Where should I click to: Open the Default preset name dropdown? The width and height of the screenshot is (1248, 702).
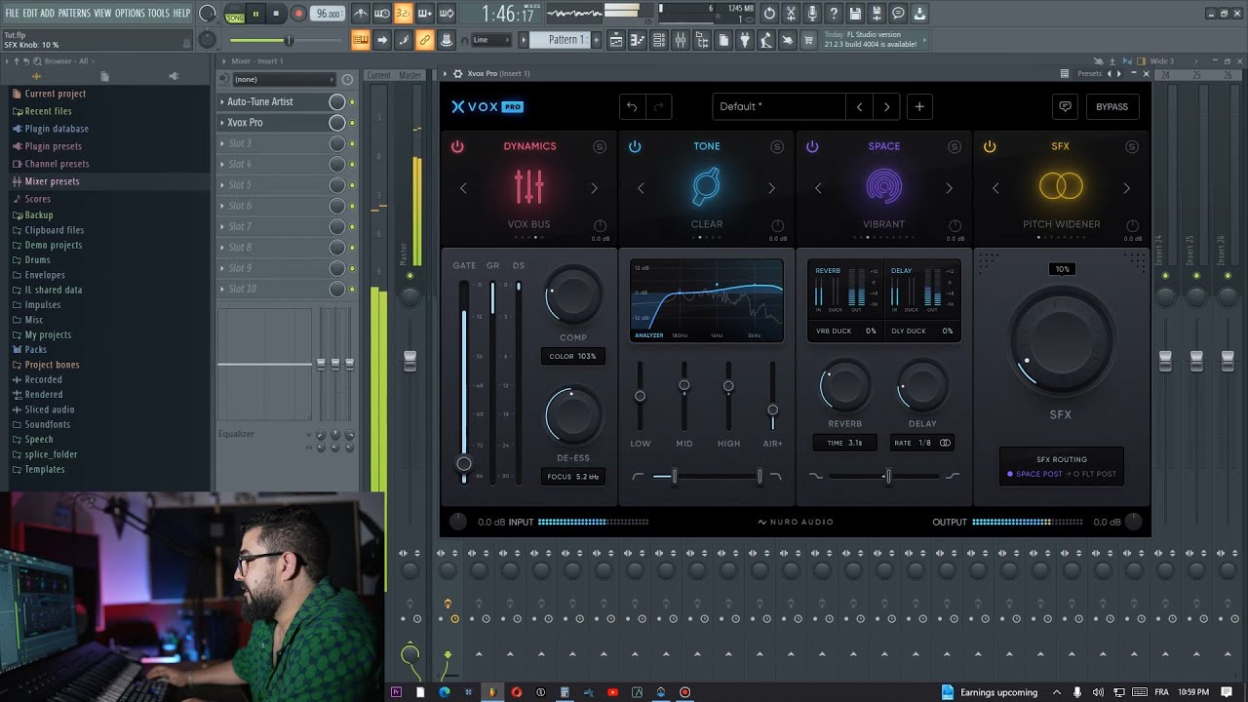pyautogui.click(x=778, y=106)
